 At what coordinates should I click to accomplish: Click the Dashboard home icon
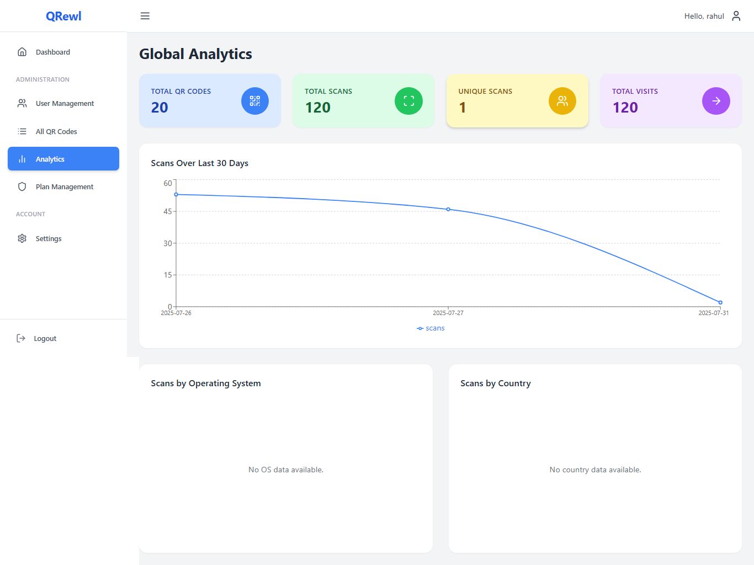pos(22,52)
